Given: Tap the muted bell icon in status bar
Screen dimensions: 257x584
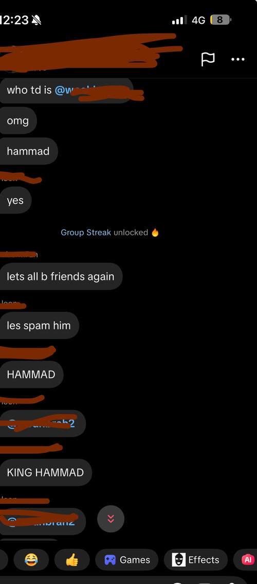Looking at the screenshot, I should [36, 20].
